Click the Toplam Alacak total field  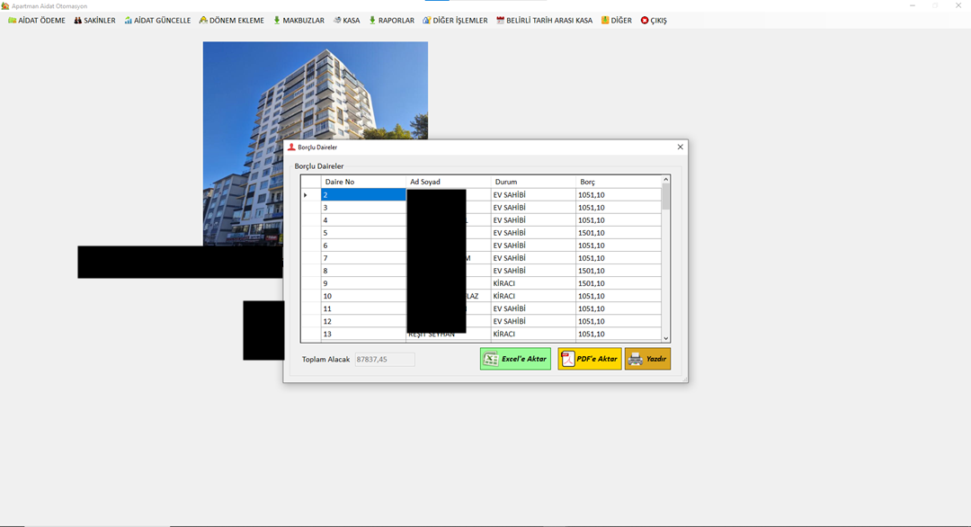coord(385,360)
